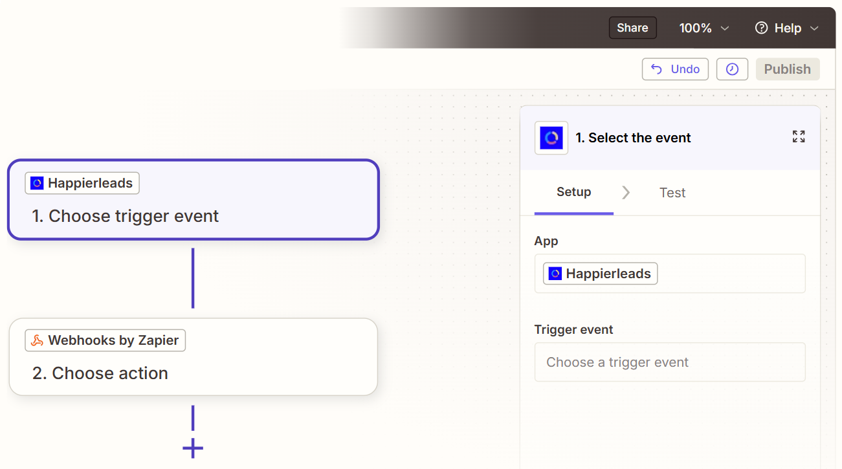Expand the side panel to full screen
Screen dimensions: 842x469
pyautogui.click(x=799, y=136)
